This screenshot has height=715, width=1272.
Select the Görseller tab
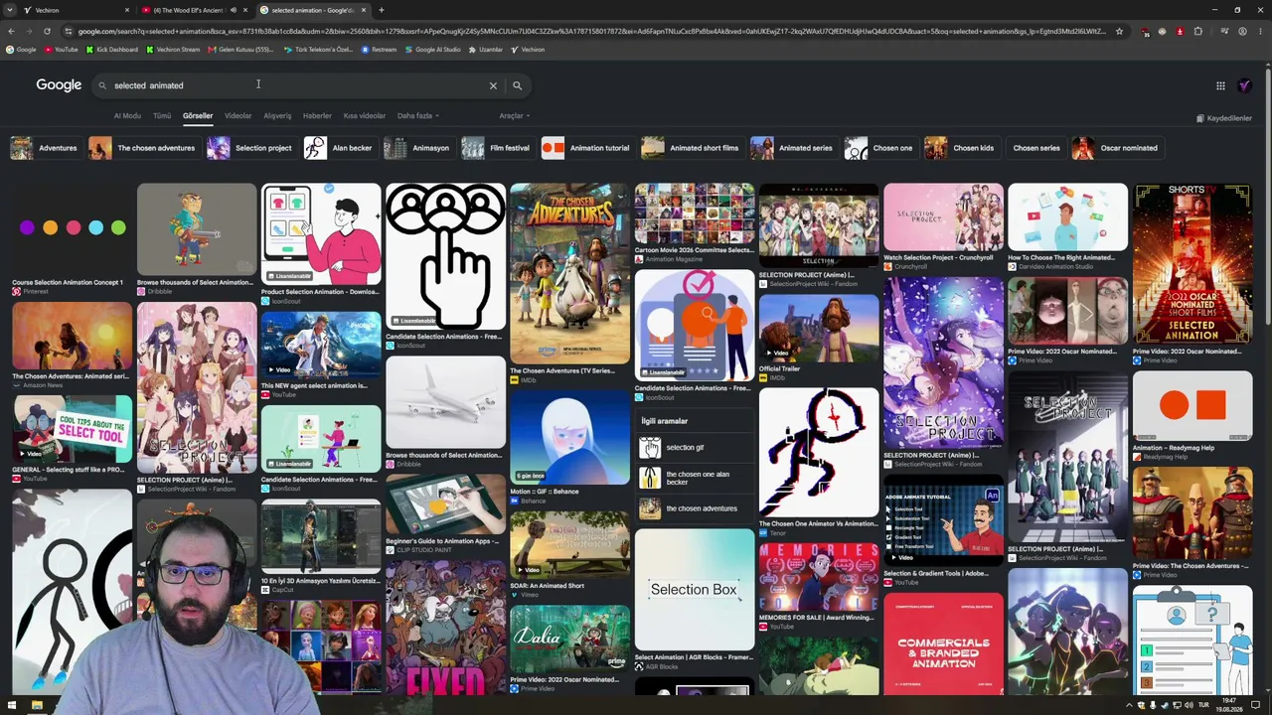pos(198,116)
